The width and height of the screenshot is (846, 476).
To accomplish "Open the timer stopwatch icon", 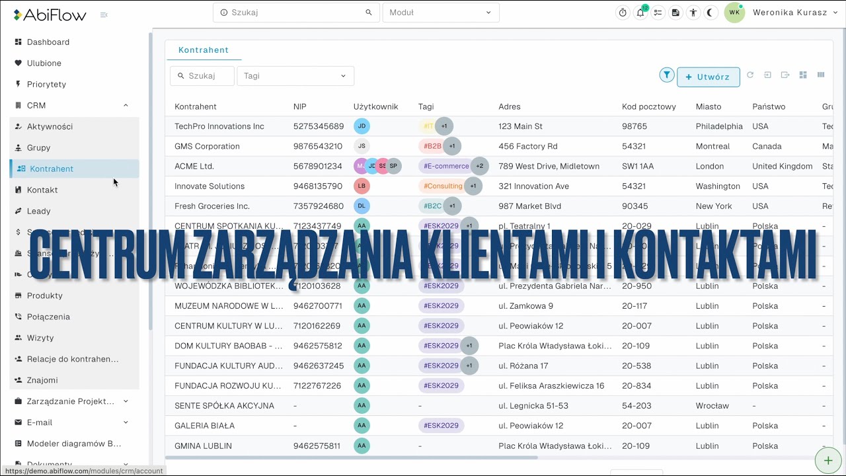I will click(x=623, y=13).
